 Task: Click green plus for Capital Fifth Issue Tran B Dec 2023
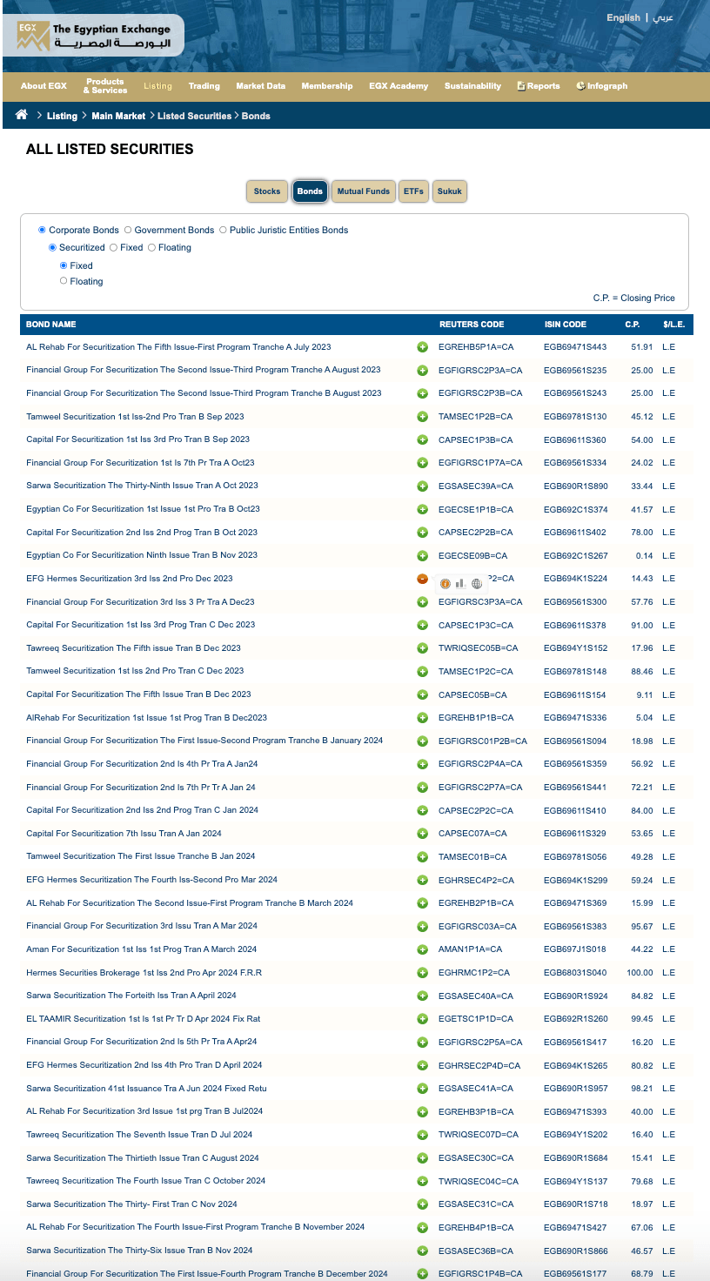point(422,694)
